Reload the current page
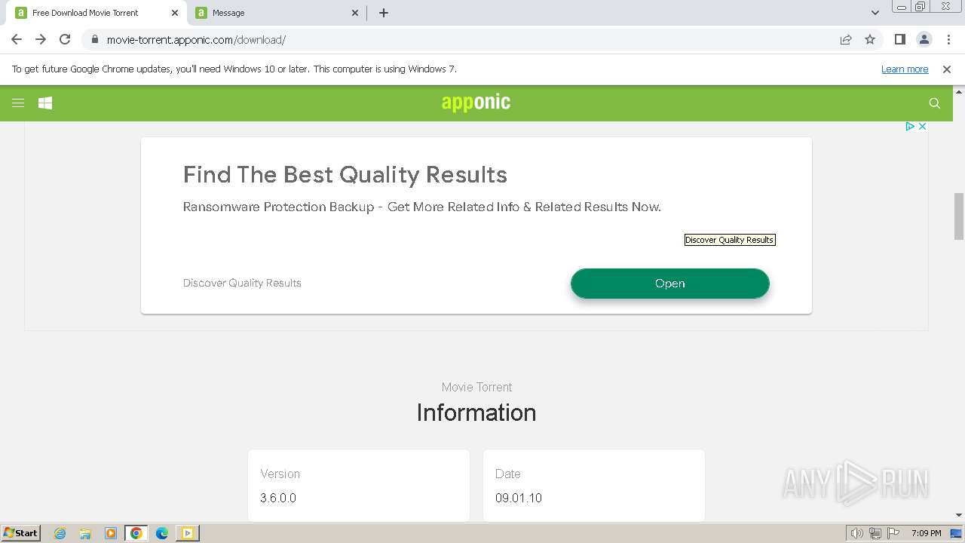This screenshot has width=965, height=543. [65, 39]
